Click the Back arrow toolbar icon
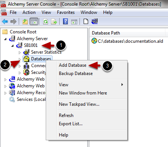168x147 pixels. tap(5, 21)
